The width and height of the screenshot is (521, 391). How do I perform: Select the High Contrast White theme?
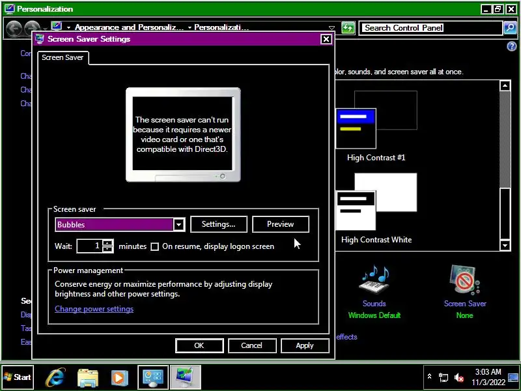click(376, 209)
